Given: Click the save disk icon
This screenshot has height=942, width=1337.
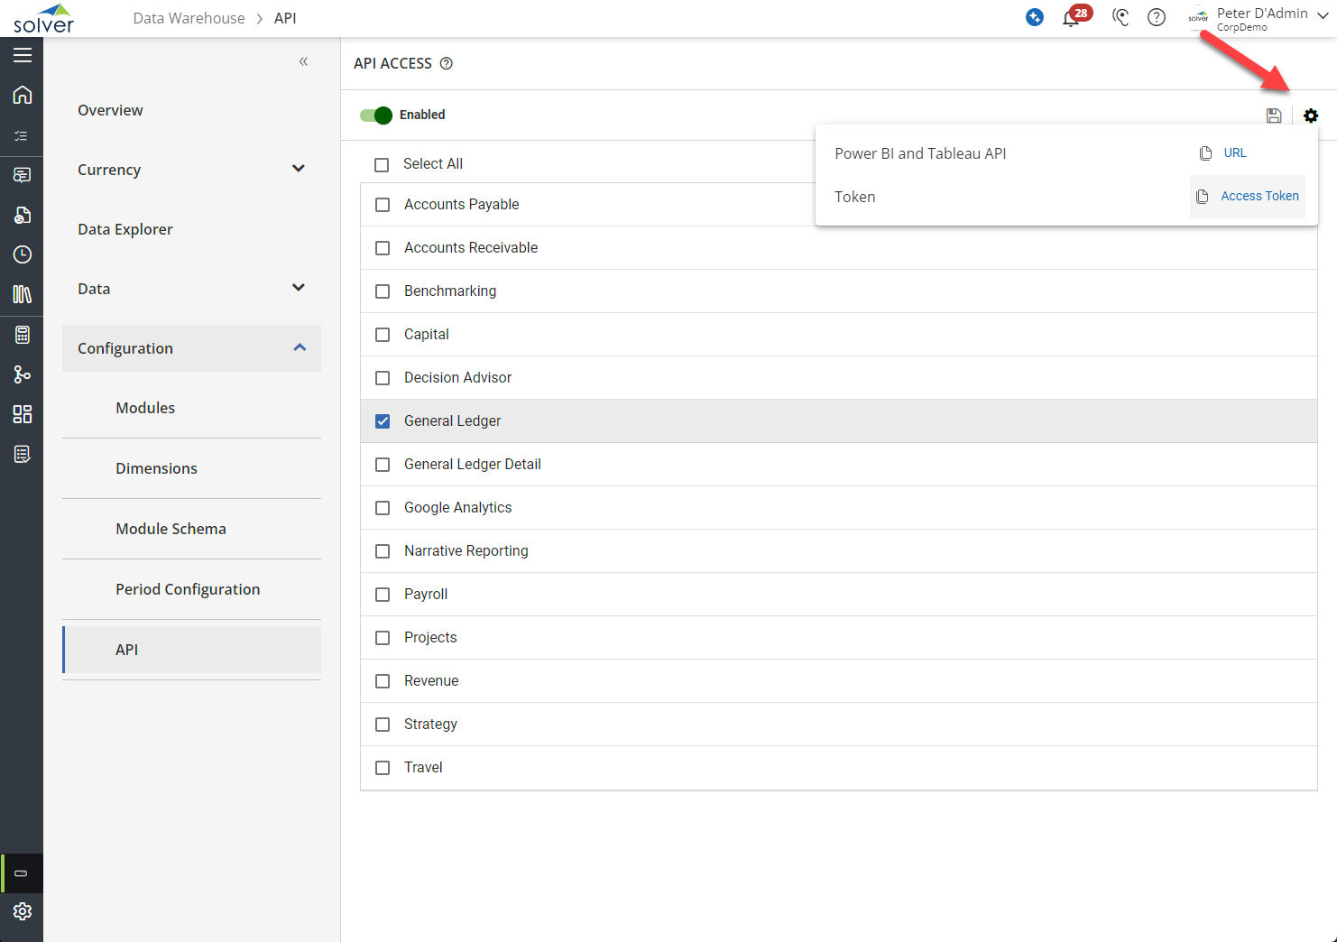Looking at the screenshot, I should [x=1274, y=115].
